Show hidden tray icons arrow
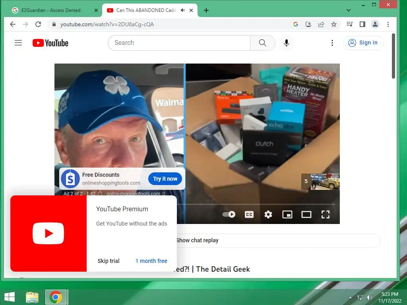 click(x=350, y=297)
